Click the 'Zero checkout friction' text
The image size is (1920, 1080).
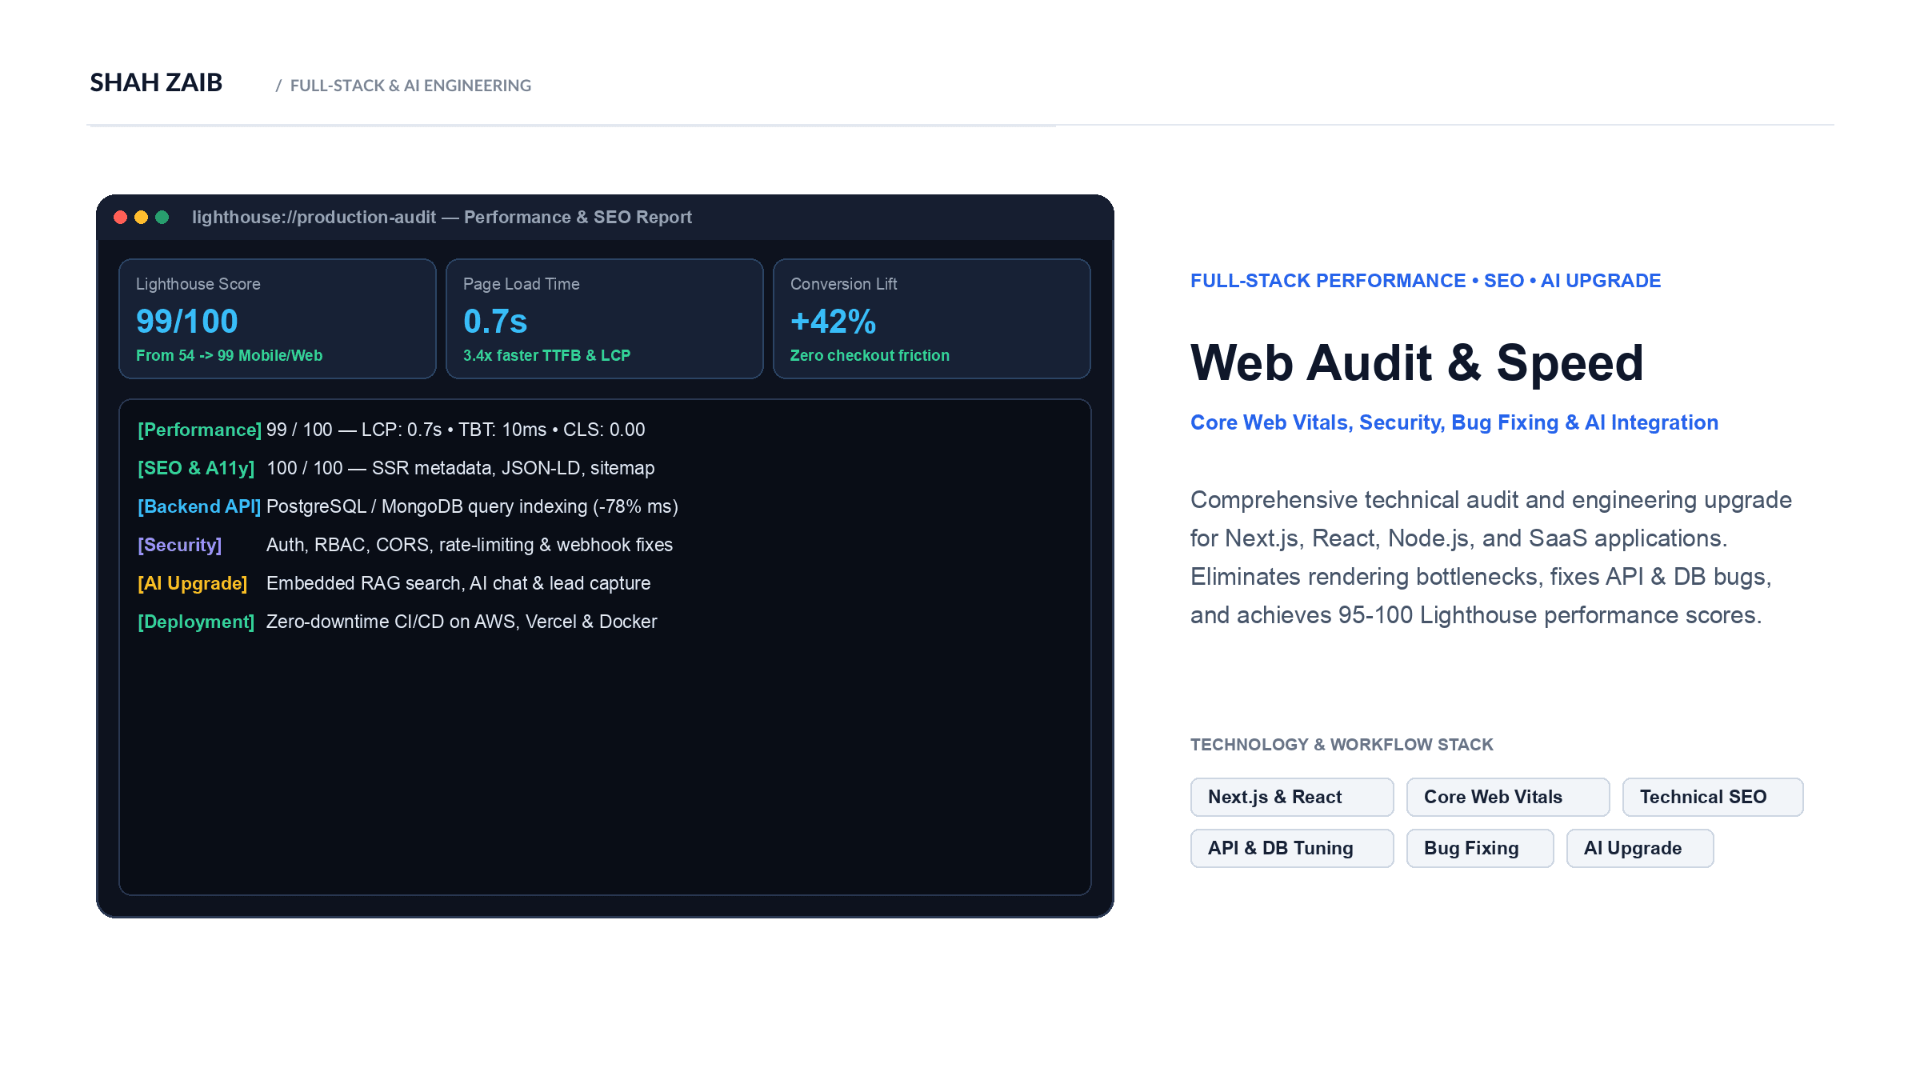click(x=870, y=355)
